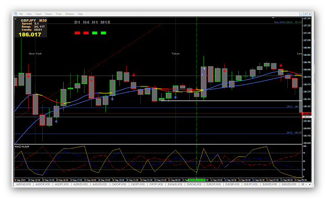Open the File menu
The height and width of the screenshot is (199, 326).
pyautogui.click(x=21, y=14)
